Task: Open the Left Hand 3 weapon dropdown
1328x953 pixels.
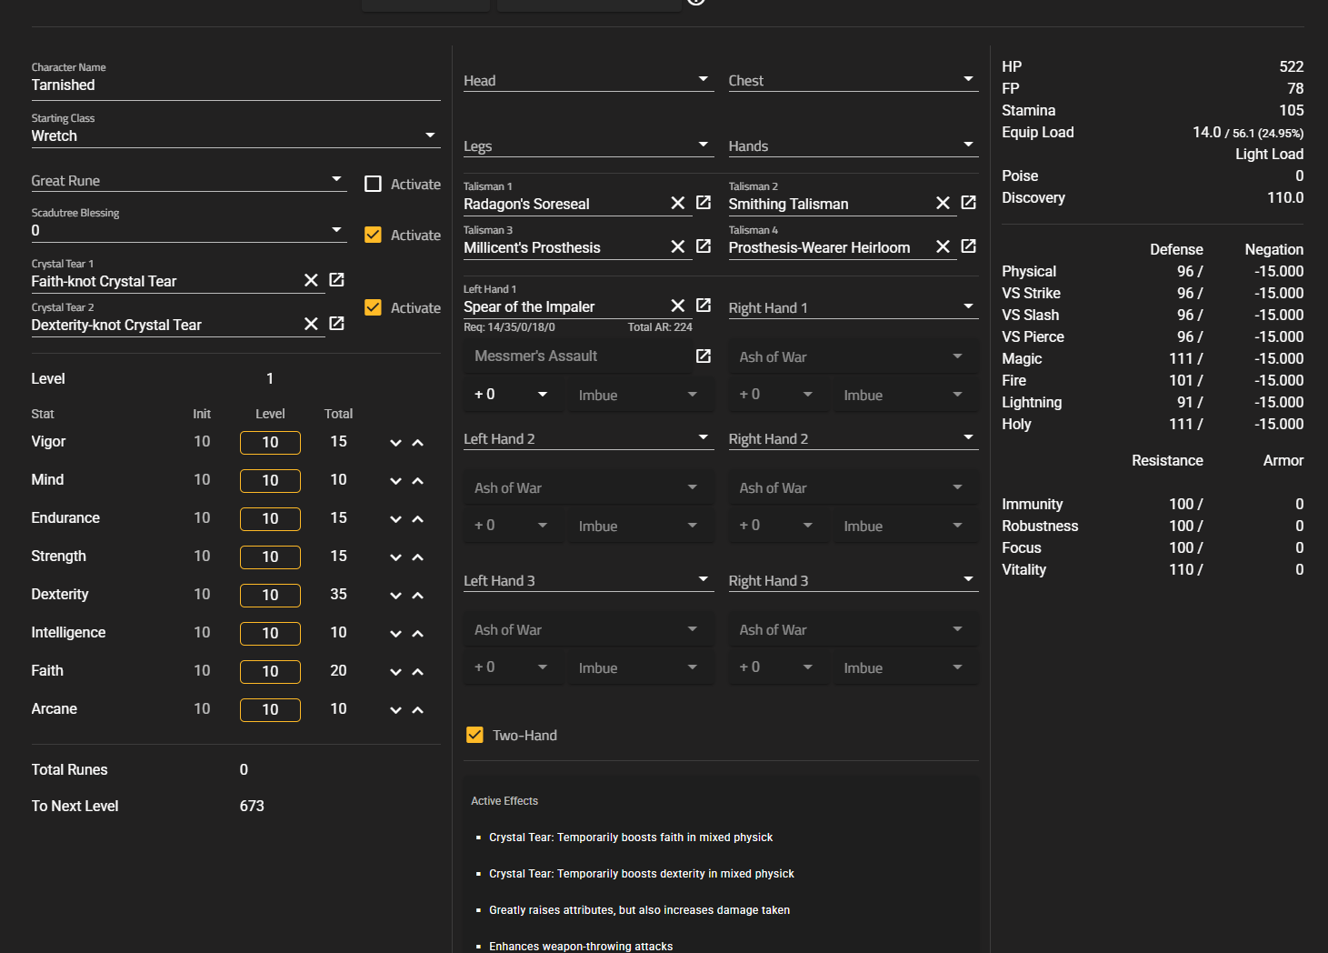Action: click(589, 580)
